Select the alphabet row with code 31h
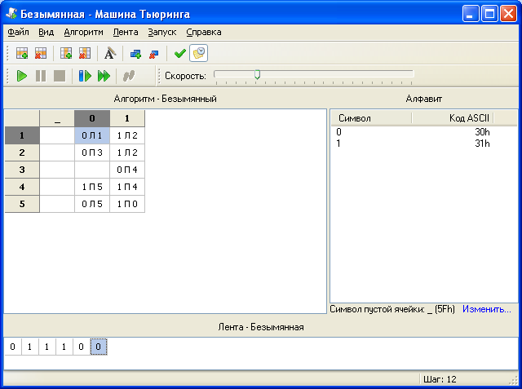 [x=423, y=144]
